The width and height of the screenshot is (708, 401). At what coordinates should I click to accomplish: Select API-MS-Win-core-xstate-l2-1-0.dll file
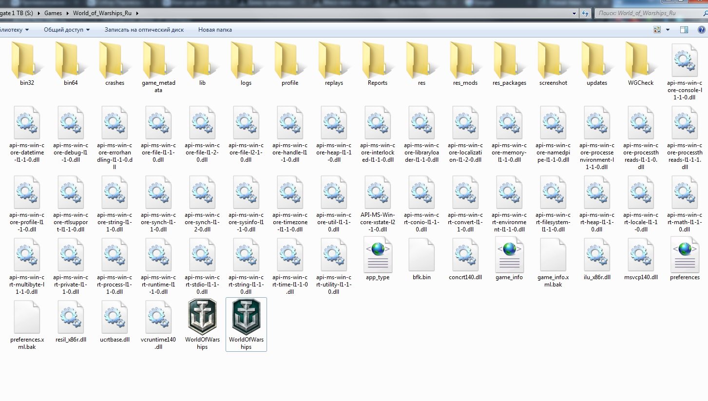point(378,204)
